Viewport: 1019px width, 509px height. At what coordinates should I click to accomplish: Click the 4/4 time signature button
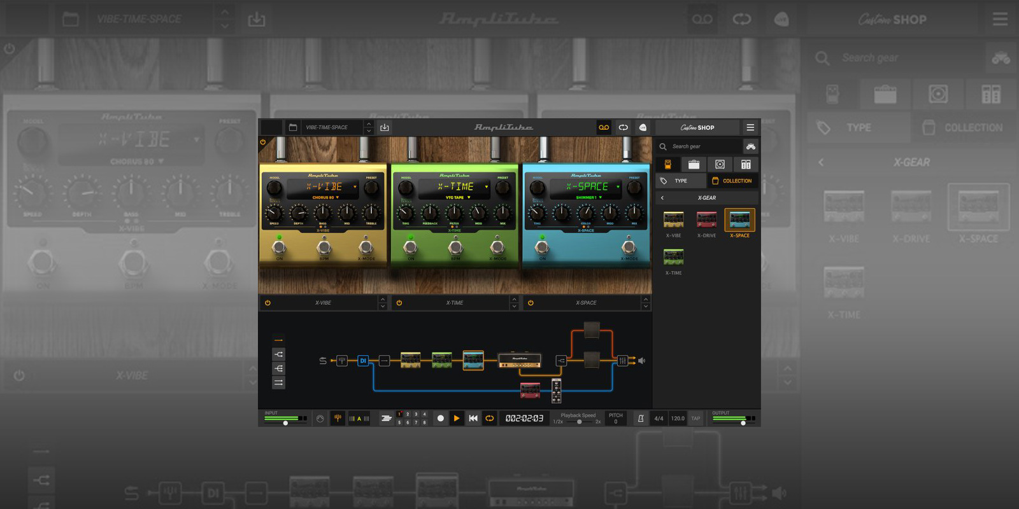click(x=659, y=419)
